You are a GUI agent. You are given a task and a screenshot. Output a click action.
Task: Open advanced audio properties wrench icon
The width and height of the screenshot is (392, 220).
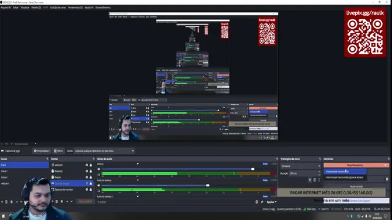coord(262,202)
